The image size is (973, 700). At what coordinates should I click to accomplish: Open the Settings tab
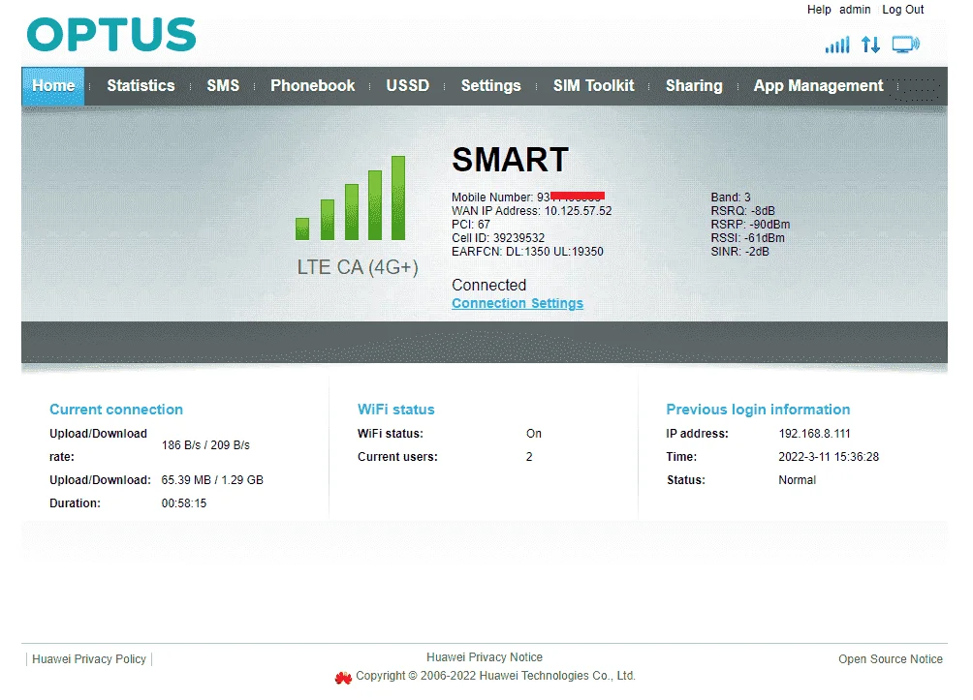pyautogui.click(x=490, y=85)
